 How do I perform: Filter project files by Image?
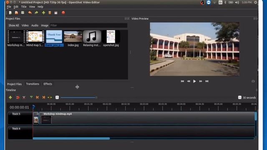pyautogui.click(x=45, y=25)
